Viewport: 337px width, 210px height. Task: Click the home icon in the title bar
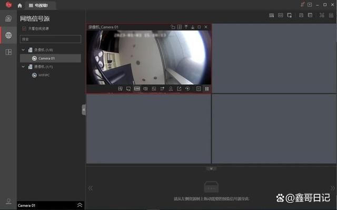tap(20, 6)
